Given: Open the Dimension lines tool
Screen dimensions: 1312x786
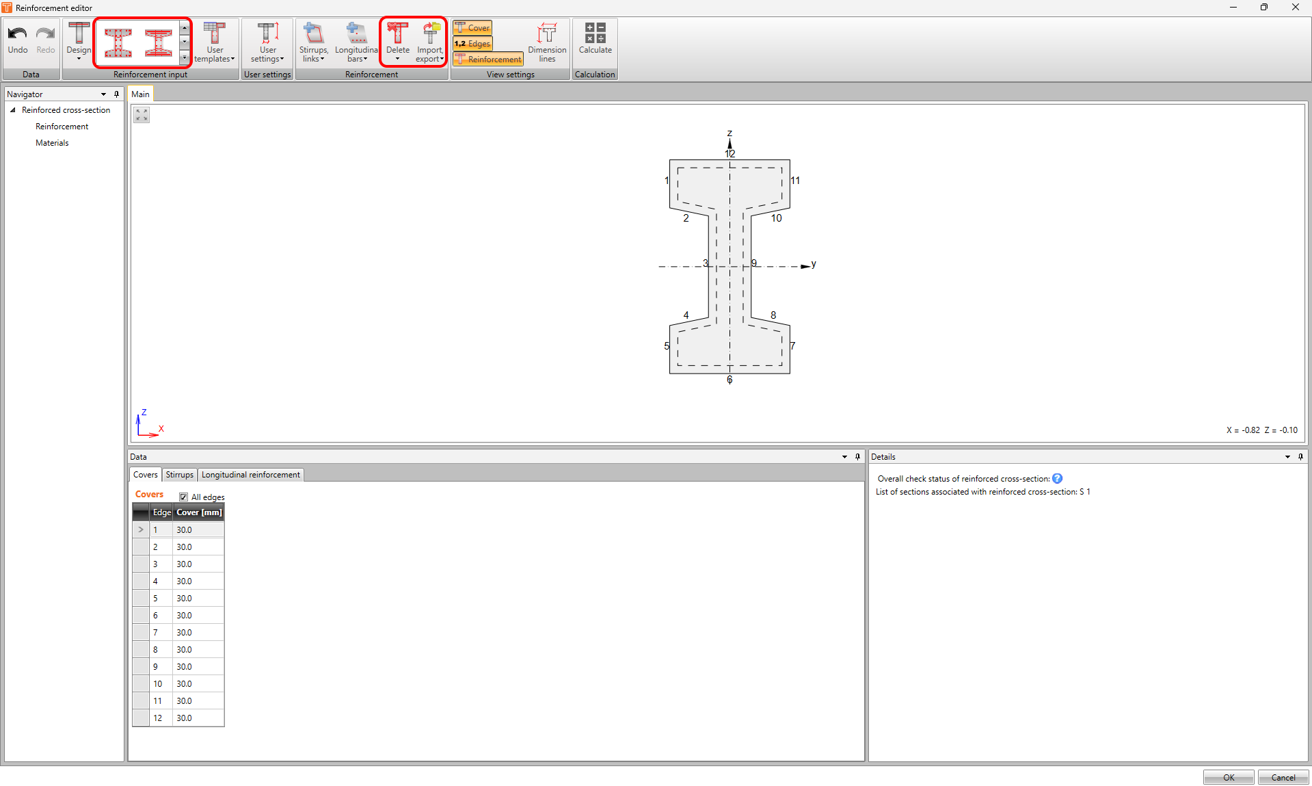Looking at the screenshot, I should click(546, 43).
